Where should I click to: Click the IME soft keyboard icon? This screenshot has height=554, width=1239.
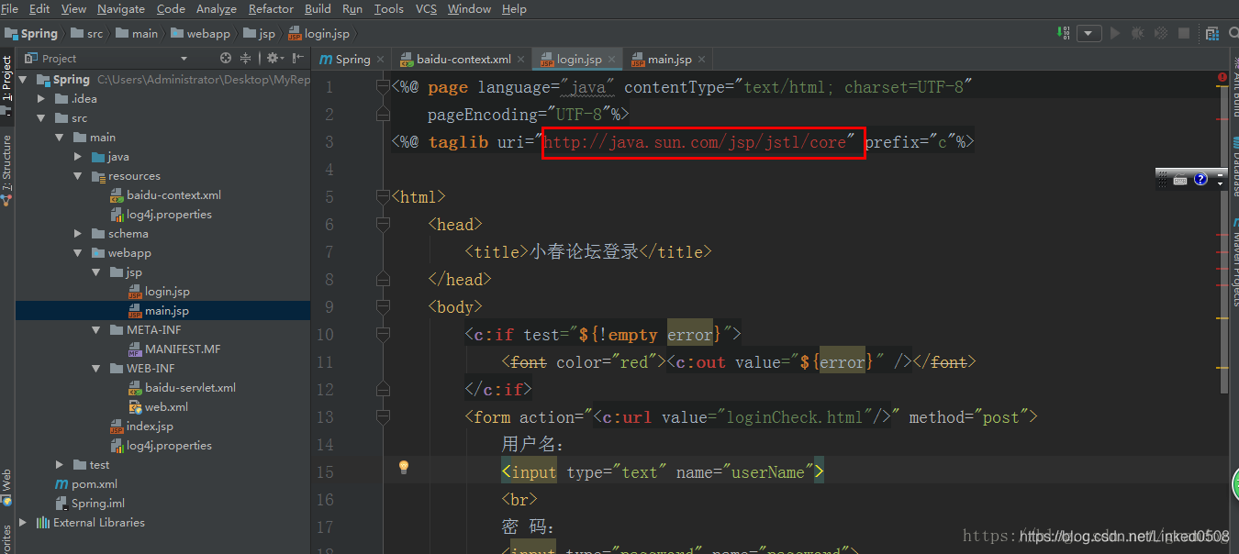coord(1180,180)
